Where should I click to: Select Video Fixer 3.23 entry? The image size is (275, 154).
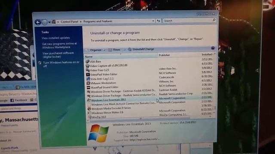99,70
